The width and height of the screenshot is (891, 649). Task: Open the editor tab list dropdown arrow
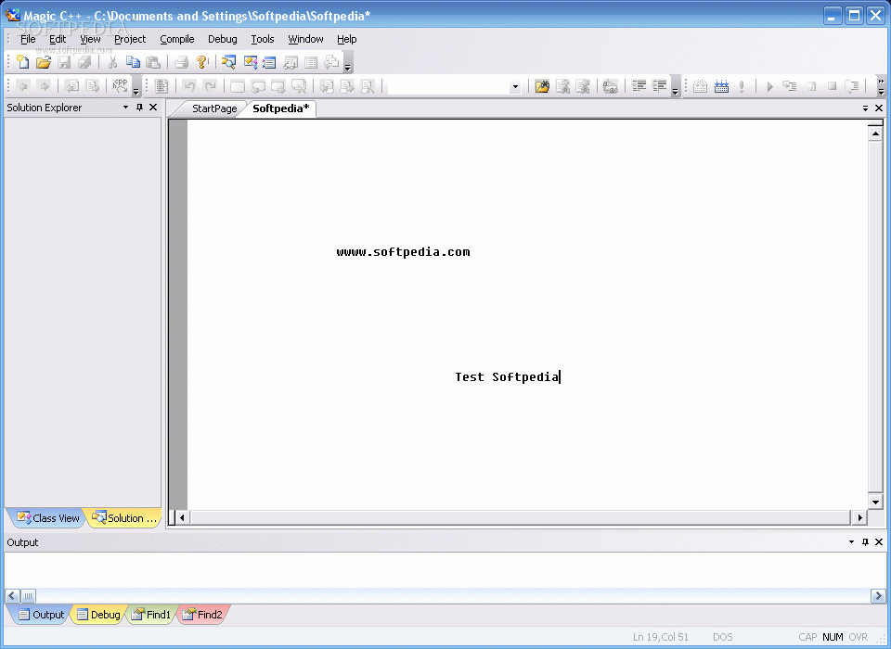click(x=865, y=108)
